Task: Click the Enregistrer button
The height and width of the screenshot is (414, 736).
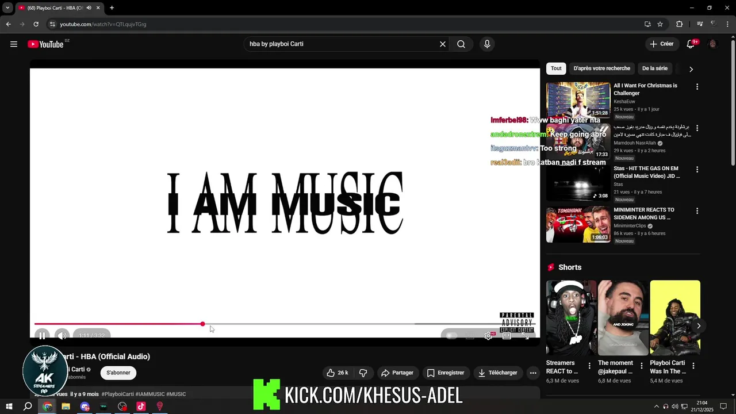Action: coord(445,373)
